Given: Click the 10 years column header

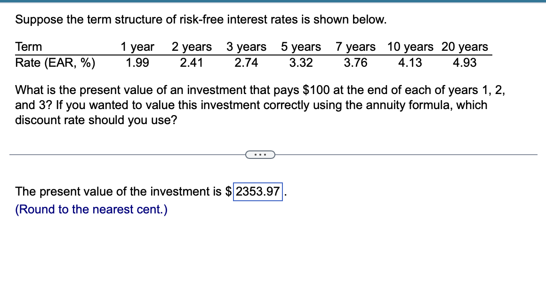Looking at the screenshot, I should click(x=409, y=47).
